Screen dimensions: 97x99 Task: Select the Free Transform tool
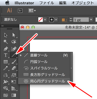14,81
